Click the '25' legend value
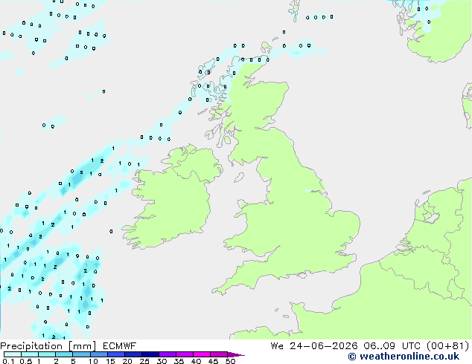The height and width of the screenshot is (364, 472). coord(144,361)
